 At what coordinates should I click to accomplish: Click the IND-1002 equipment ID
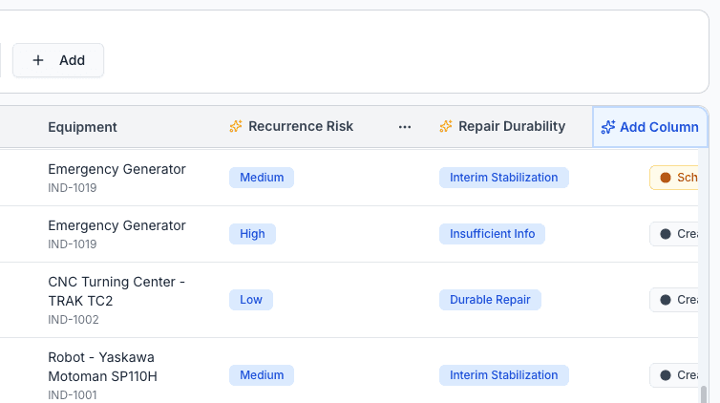coord(74,320)
